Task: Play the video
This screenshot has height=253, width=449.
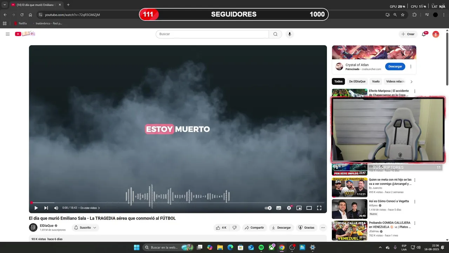Action: pyautogui.click(x=36, y=208)
